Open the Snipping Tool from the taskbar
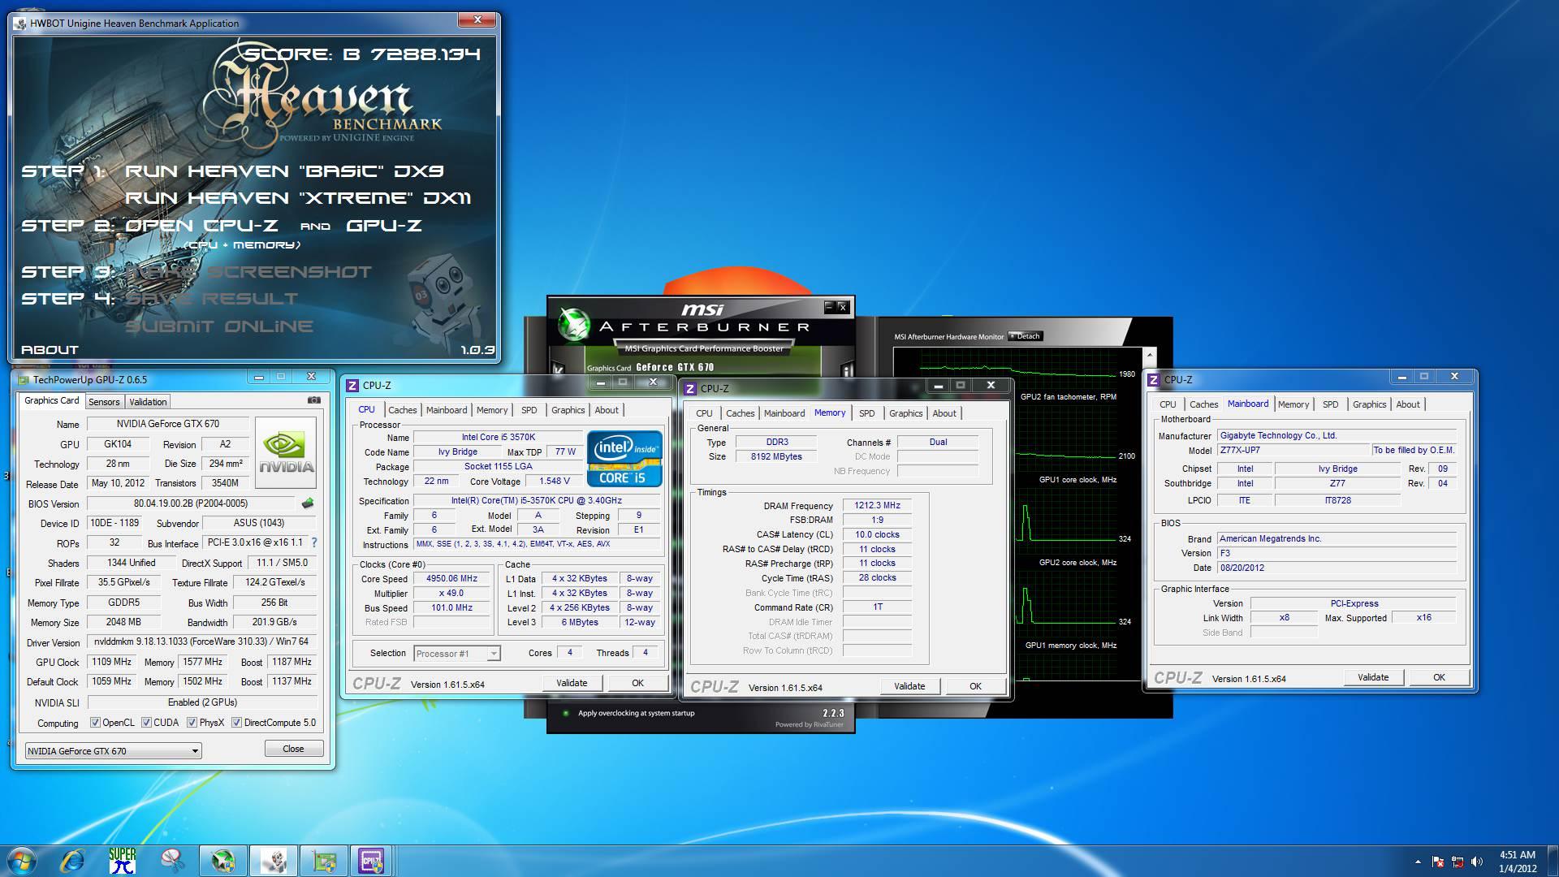Screen dimensions: 1559x877 click(172, 861)
